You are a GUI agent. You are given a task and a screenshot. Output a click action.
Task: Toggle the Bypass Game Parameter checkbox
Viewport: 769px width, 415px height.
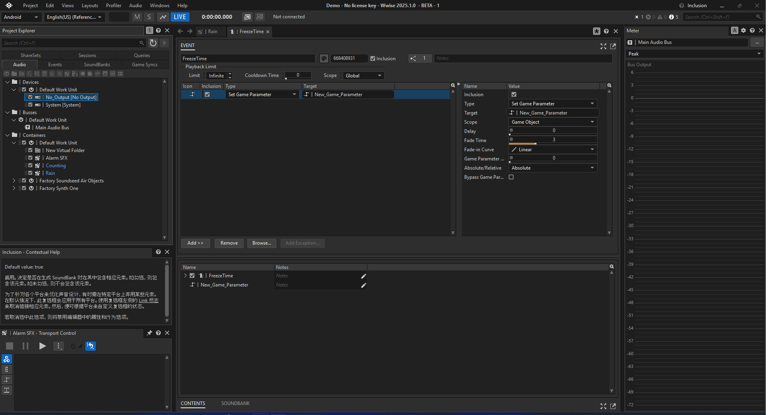coord(511,177)
